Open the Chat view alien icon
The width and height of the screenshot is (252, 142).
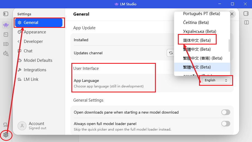[x=6, y=25]
